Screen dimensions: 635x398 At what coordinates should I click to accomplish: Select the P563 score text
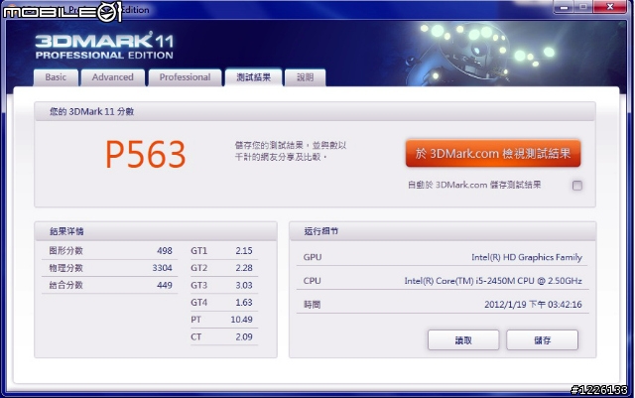coord(146,155)
